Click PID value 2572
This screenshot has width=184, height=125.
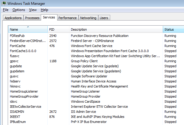pos(53,41)
